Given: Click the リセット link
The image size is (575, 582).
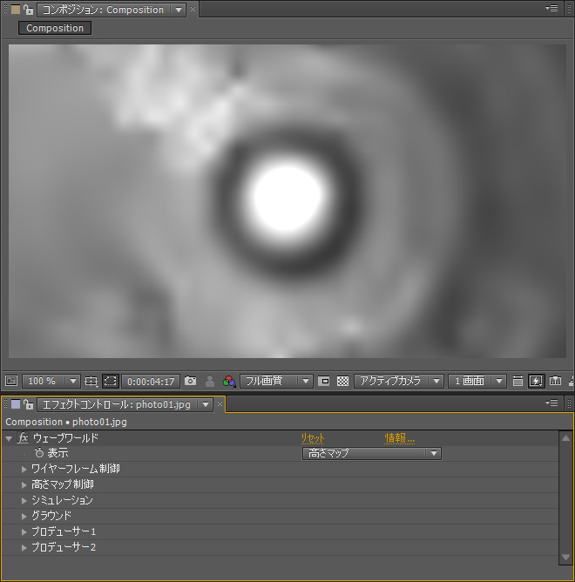Looking at the screenshot, I should [x=313, y=438].
